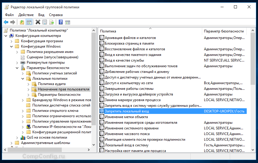Viewport: 258px width, 163px height.
Task: Toggle the Action pane toolbar icon
Action: pos(68,22)
